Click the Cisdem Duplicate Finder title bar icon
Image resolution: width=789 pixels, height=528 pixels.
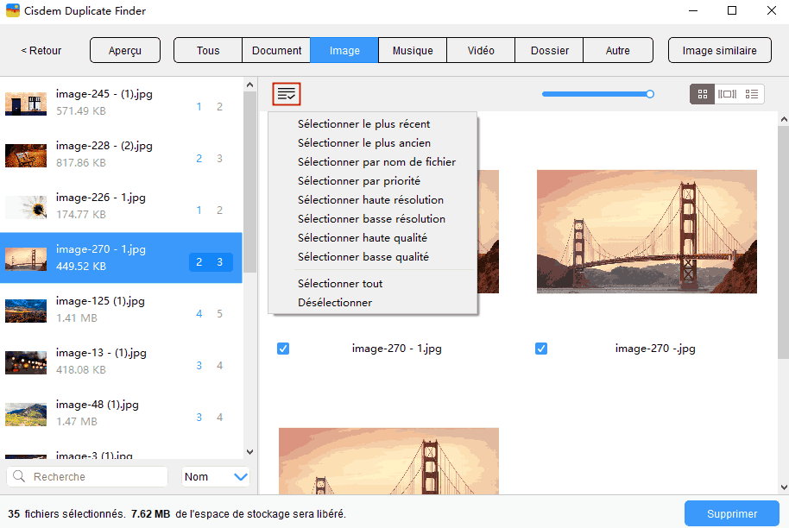pos(11,10)
